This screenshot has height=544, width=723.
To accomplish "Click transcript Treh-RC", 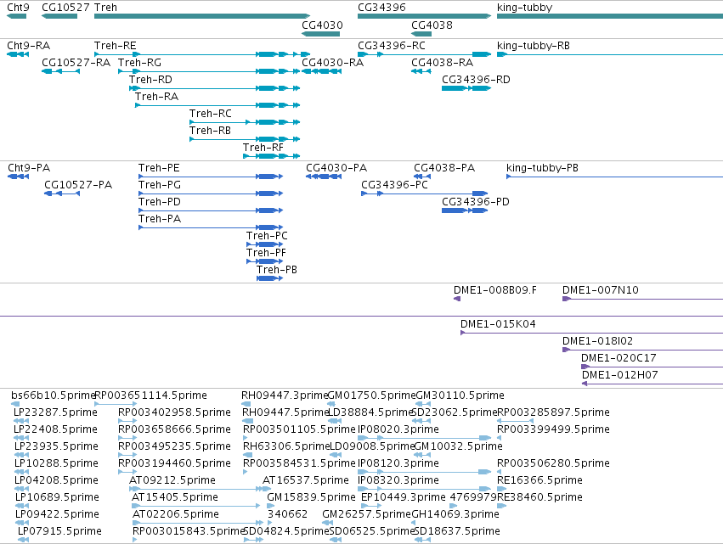I will pos(245,122).
